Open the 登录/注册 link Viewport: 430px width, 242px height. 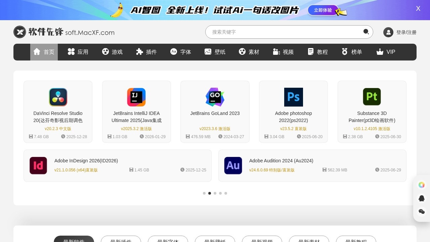406,32
